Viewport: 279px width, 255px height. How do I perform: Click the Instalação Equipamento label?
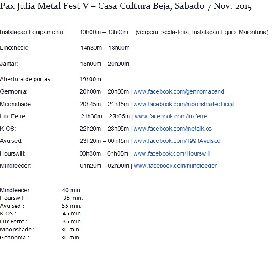click(32, 32)
